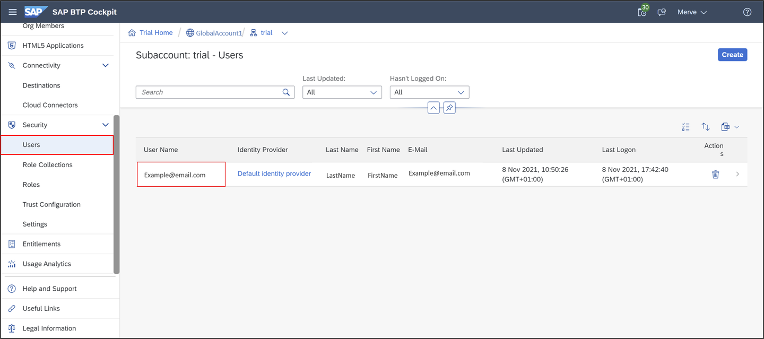Open Trust Configuration in sidebar

pyautogui.click(x=51, y=204)
